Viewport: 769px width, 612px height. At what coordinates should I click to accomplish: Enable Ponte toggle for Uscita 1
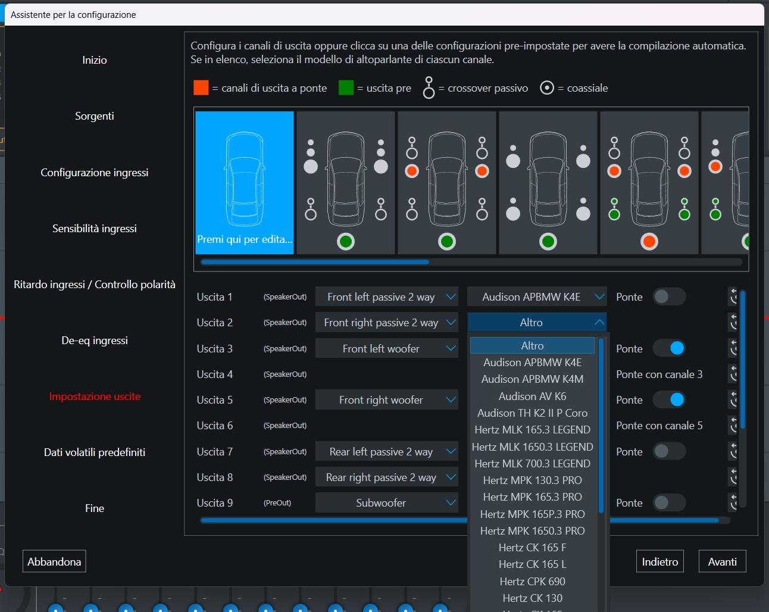click(x=669, y=296)
